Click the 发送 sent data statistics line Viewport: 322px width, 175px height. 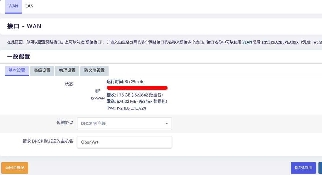[x=137, y=102]
